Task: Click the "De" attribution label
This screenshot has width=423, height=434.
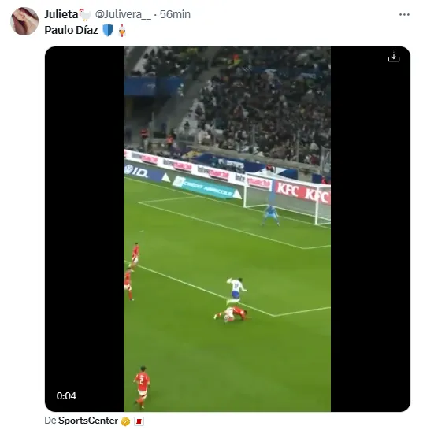Action: 50,421
